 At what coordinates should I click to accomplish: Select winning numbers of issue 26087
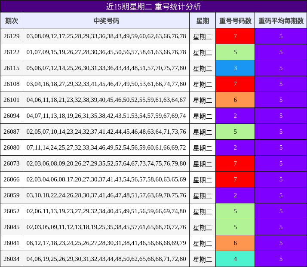tap(106, 132)
